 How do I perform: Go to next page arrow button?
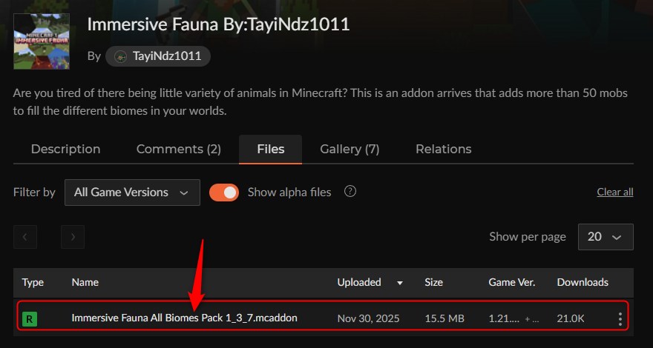[73, 237]
